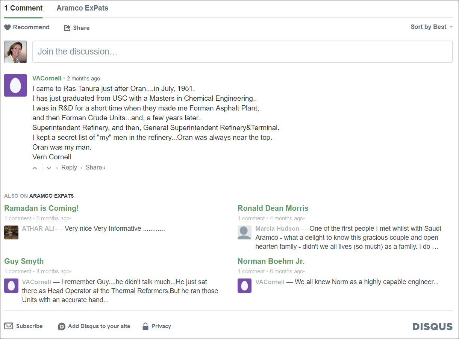
Task: Click ATHAR ALI's username
Action: click(x=38, y=229)
